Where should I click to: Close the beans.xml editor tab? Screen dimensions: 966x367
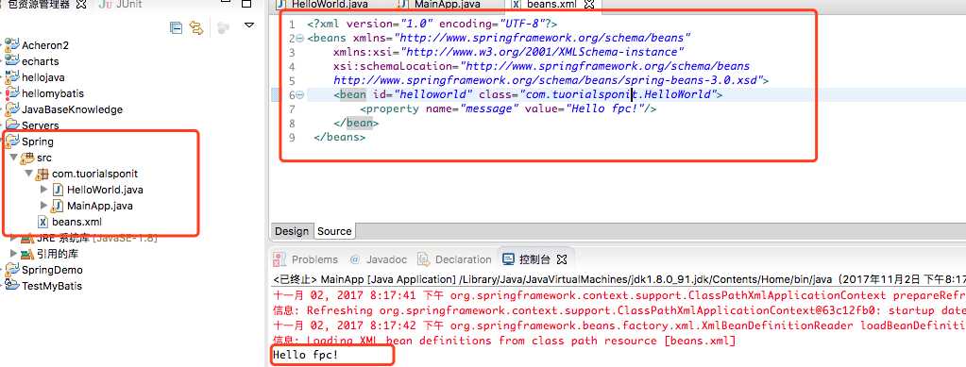pos(589,5)
